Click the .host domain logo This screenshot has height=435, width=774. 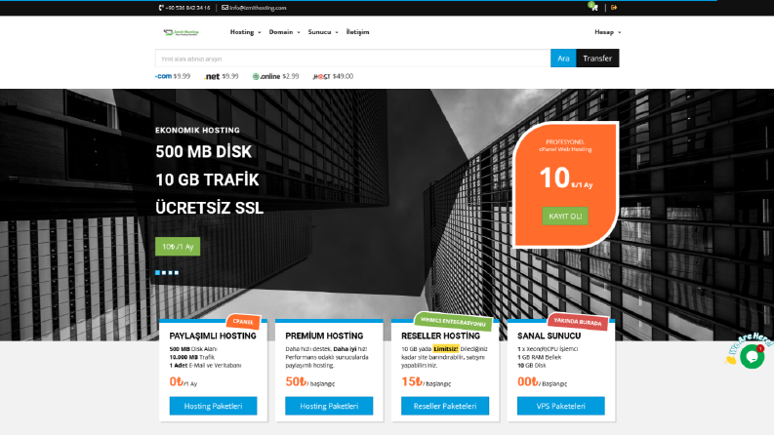point(321,76)
